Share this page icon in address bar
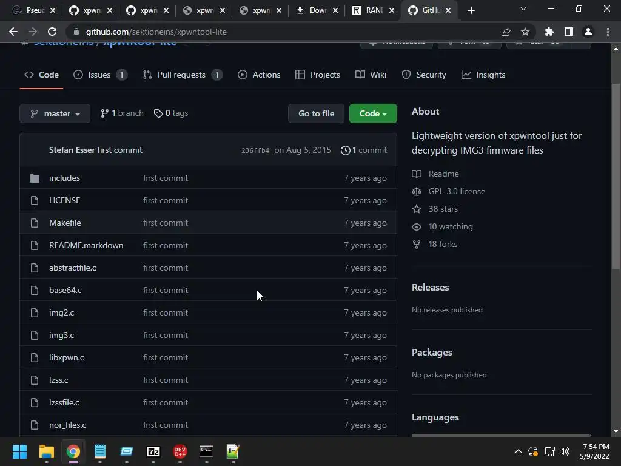Viewport: 621px width, 466px height. pyautogui.click(x=506, y=32)
